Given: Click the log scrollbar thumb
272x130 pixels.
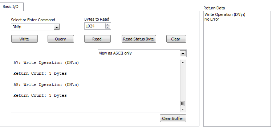Looking at the screenshot, I should click(183, 103).
